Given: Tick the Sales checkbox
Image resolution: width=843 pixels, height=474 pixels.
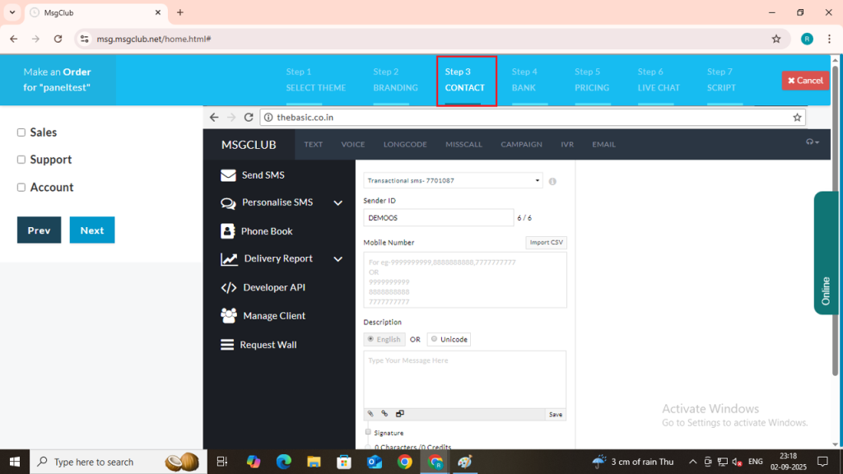Looking at the screenshot, I should click(x=21, y=132).
